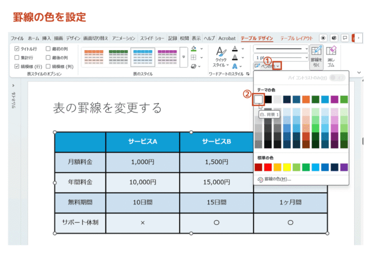Select the 消しゴム (Eraser) tool
Screen dimensions: 375x256
(x=331, y=57)
